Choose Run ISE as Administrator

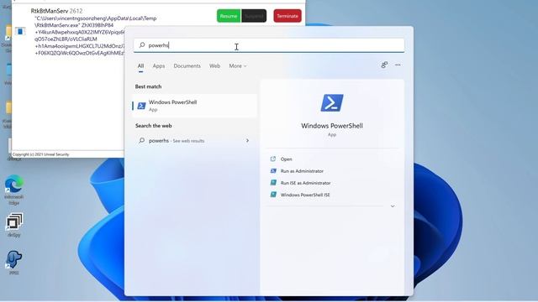[306, 183]
